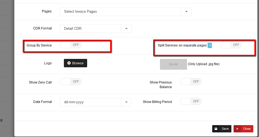Click the Select Invoice Pages field
The width and height of the screenshot is (259, 137).
pyautogui.click(x=120, y=12)
